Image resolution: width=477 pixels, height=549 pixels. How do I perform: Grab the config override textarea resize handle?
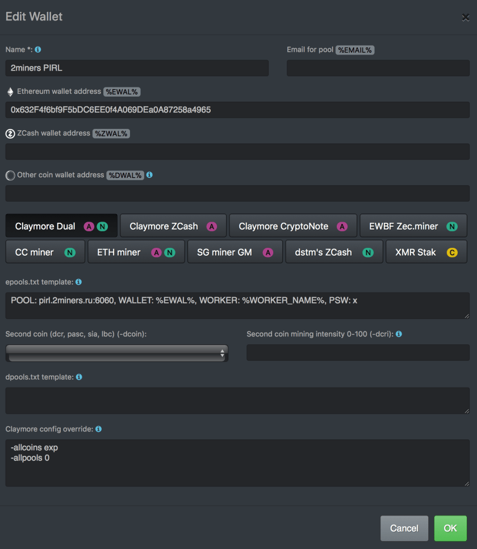pos(467,483)
